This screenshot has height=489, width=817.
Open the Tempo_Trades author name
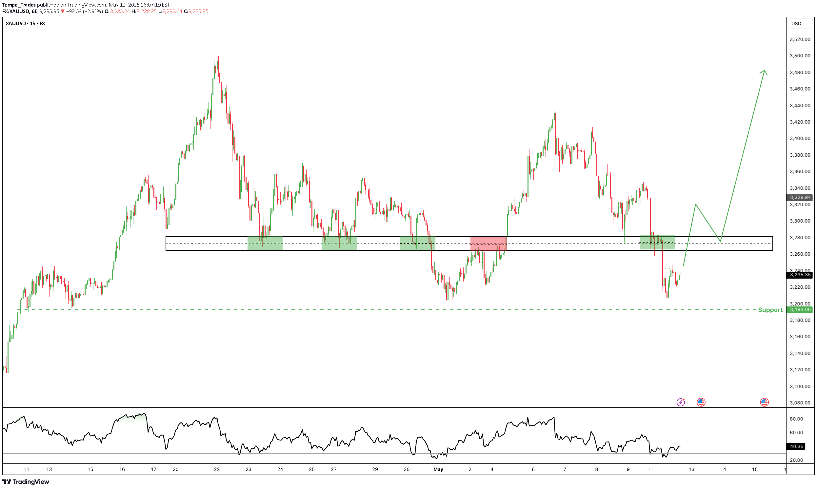19,5
